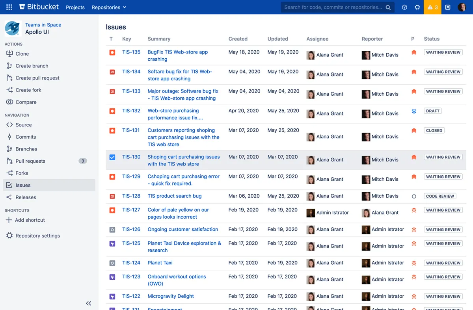Open 'Ongoing customer satisfaction' summary link
Viewport: 473px width, 310px height.
coord(183,229)
